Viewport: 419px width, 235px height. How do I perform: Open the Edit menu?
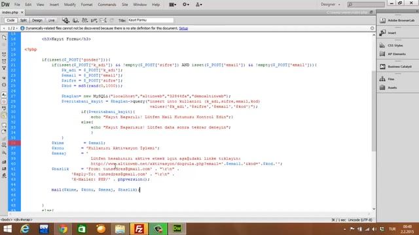pos(28,5)
